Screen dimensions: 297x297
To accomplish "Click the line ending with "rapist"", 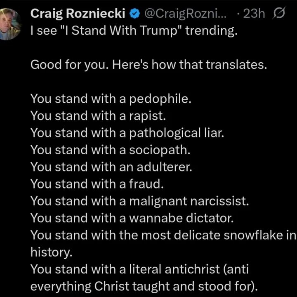I will point(98,116).
